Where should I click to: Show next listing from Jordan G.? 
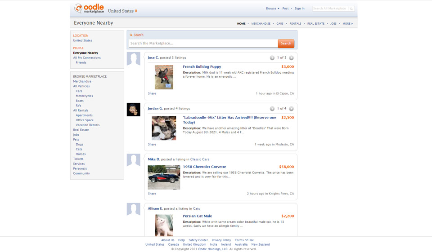[x=291, y=109]
